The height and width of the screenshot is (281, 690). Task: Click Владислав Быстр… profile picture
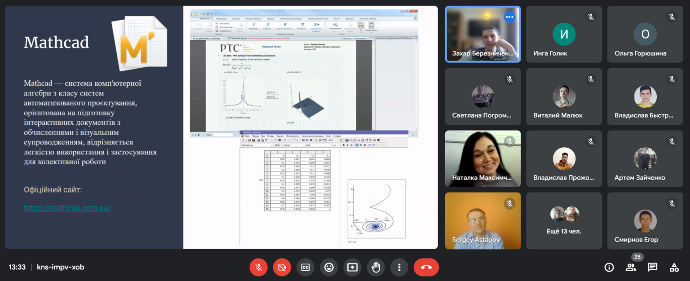pyautogui.click(x=645, y=97)
